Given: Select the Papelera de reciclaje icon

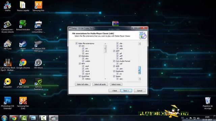Looking at the screenshot, I should [208, 103].
